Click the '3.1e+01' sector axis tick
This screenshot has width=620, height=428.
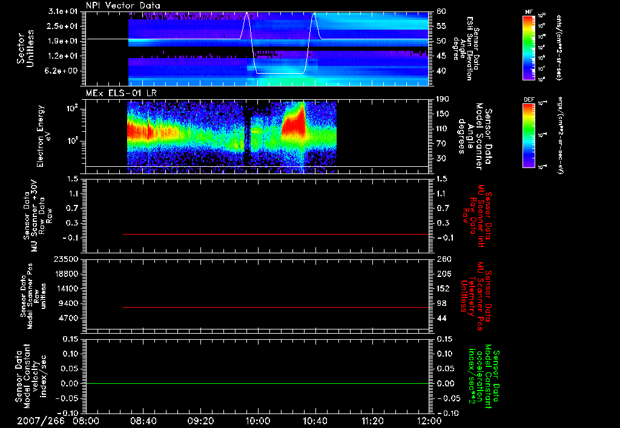pyautogui.click(x=63, y=11)
